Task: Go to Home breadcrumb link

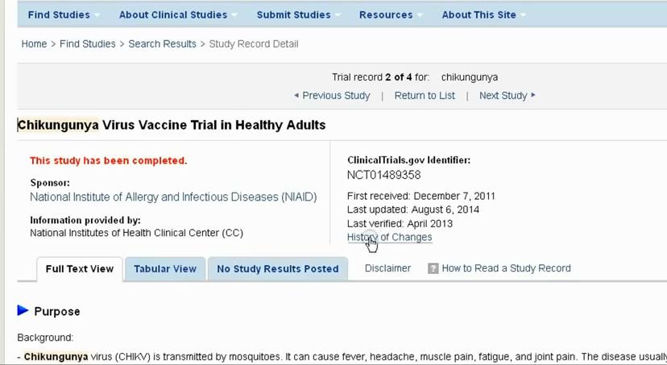Action: tap(34, 44)
